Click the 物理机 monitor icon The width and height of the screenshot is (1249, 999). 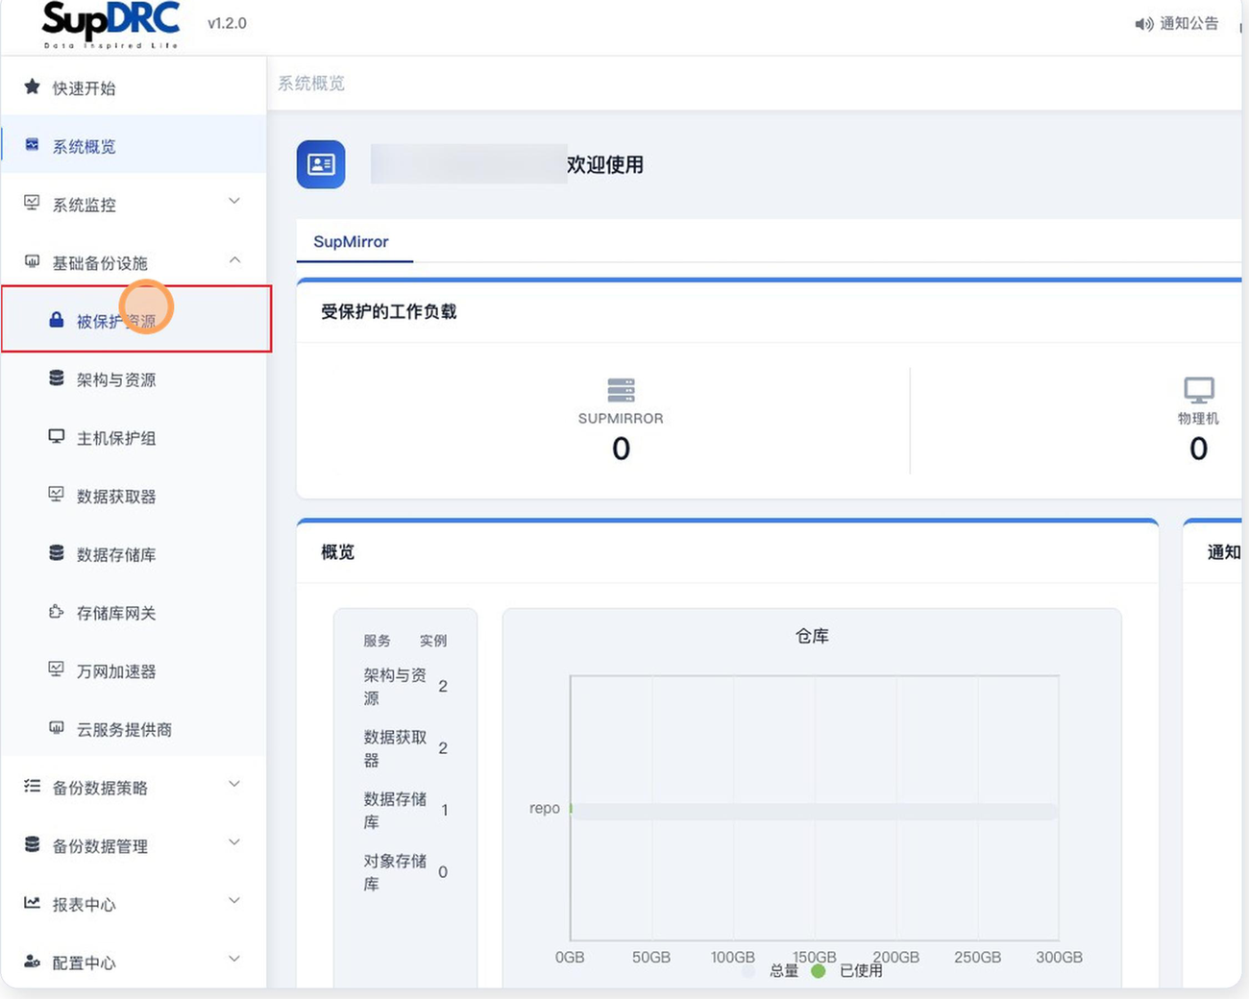[x=1198, y=390]
